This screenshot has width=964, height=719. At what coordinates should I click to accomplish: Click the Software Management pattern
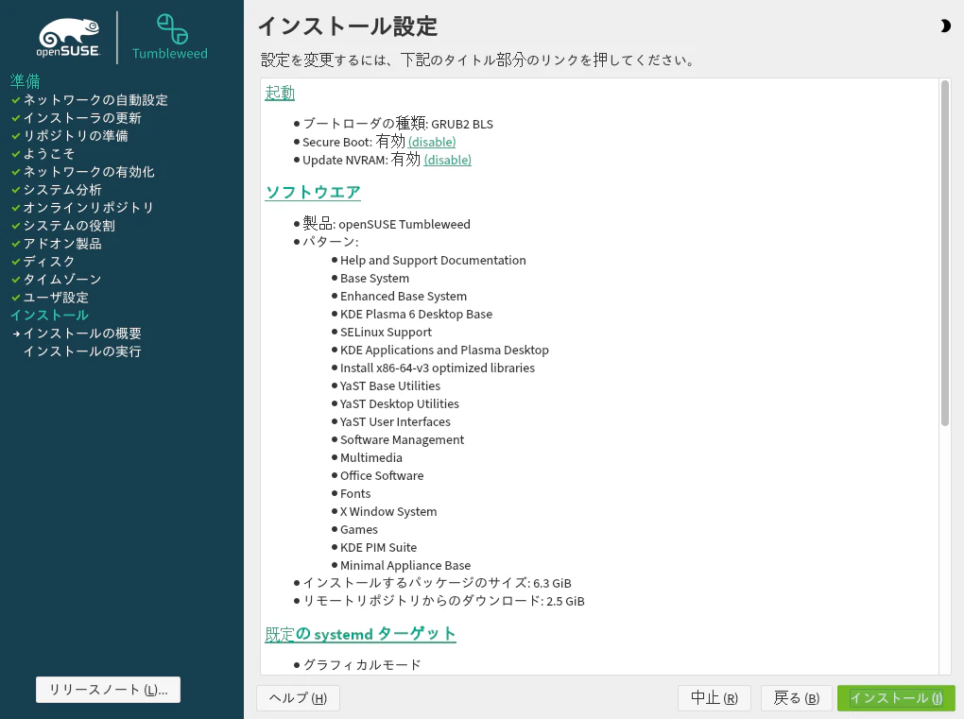[x=402, y=439]
